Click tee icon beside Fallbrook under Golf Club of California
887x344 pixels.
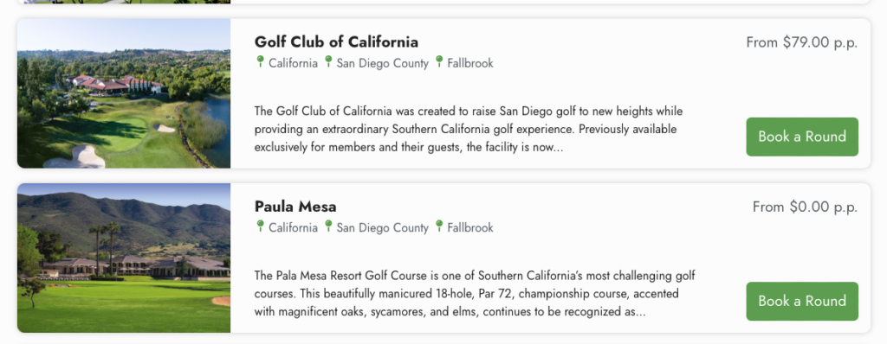click(x=439, y=61)
